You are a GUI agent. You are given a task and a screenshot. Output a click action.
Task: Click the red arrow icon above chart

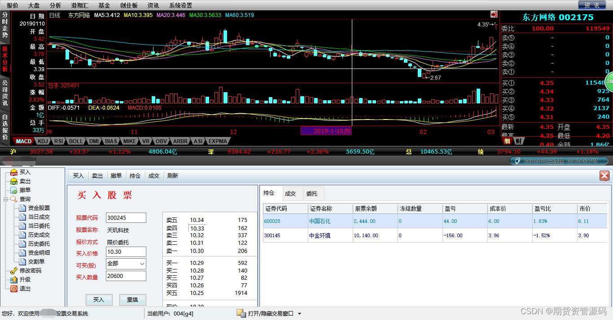(x=494, y=14)
